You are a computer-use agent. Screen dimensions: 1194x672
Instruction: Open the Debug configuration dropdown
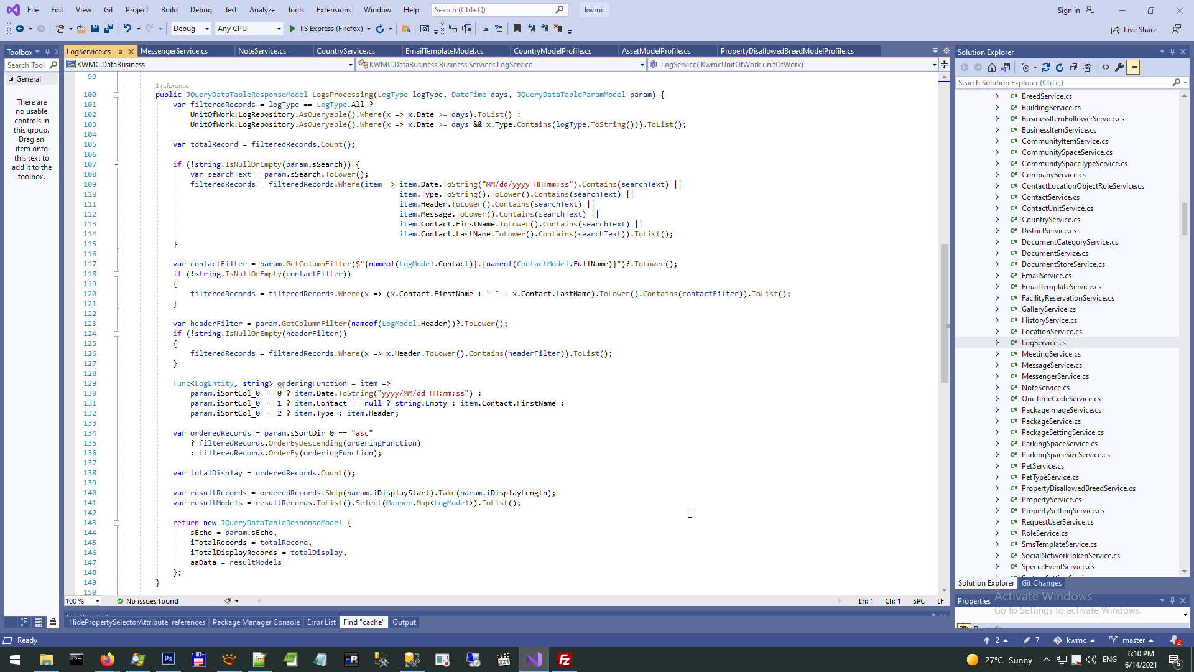tap(190, 29)
